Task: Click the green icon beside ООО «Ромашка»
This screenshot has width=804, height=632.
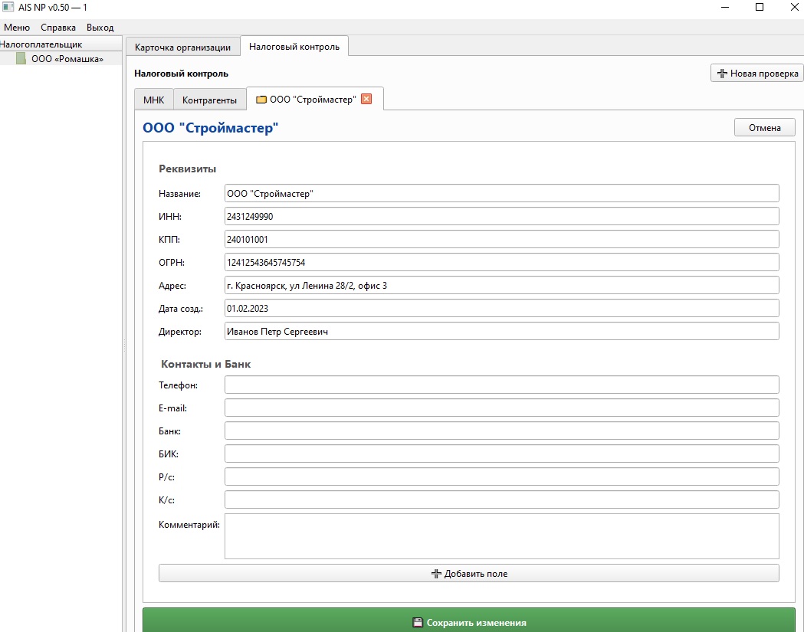Action: click(x=21, y=58)
